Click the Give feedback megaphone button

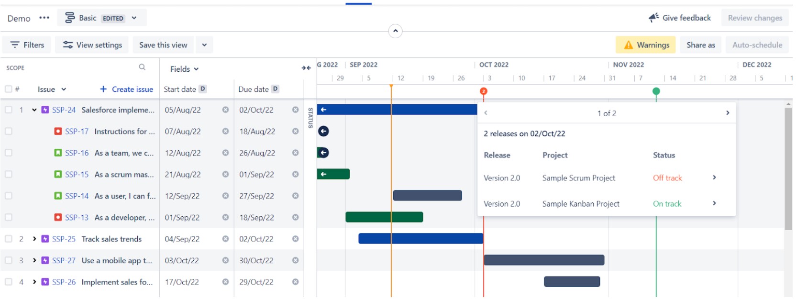point(680,18)
